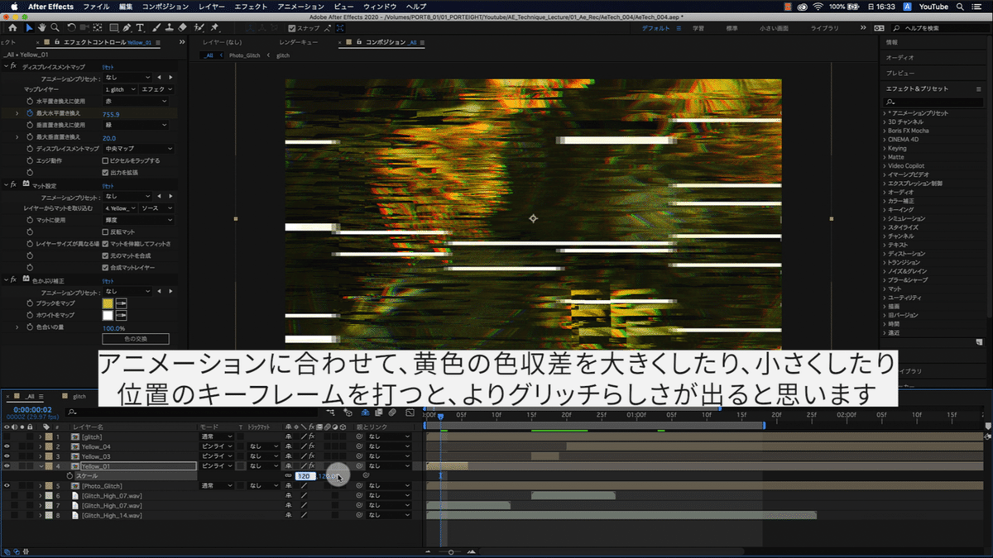Select the Home icon in the toolbar
This screenshot has width=993, height=558.
coord(12,27)
